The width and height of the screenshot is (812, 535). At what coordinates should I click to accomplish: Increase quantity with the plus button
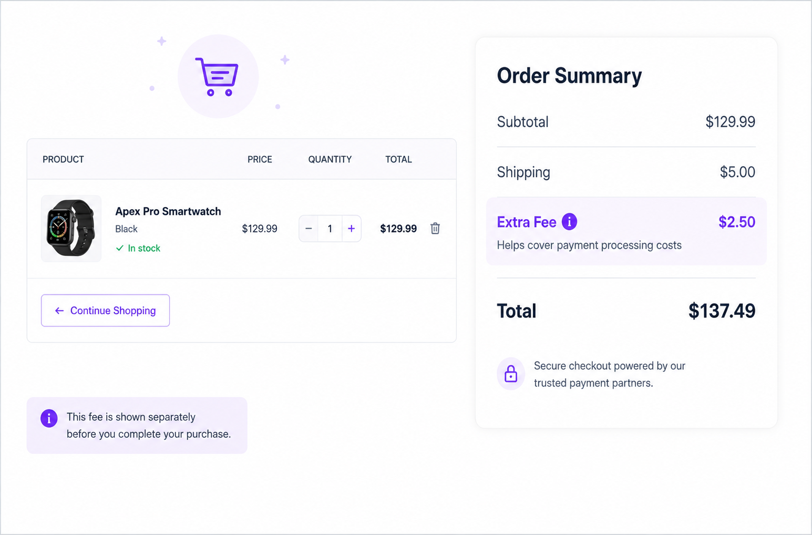point(352,229)
